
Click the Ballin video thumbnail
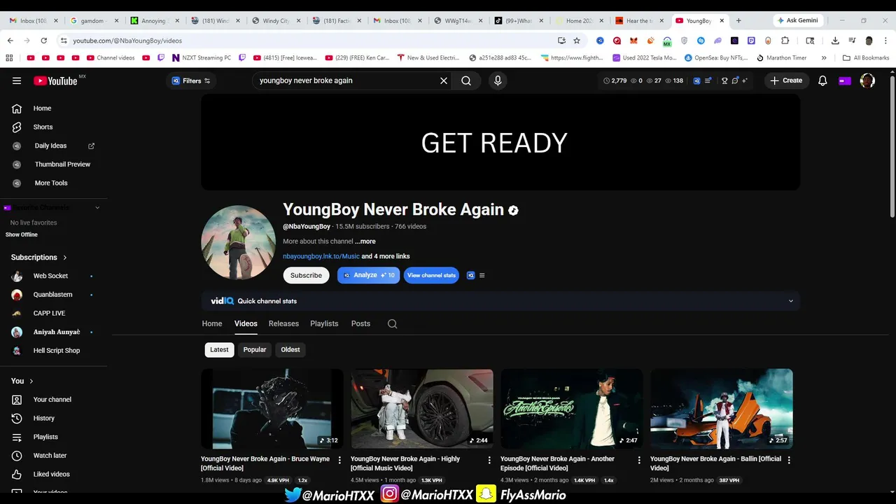722,409
